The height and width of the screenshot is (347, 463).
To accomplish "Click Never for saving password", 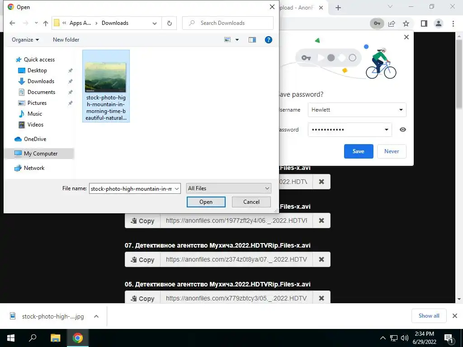I will click(x=392, y=151).
